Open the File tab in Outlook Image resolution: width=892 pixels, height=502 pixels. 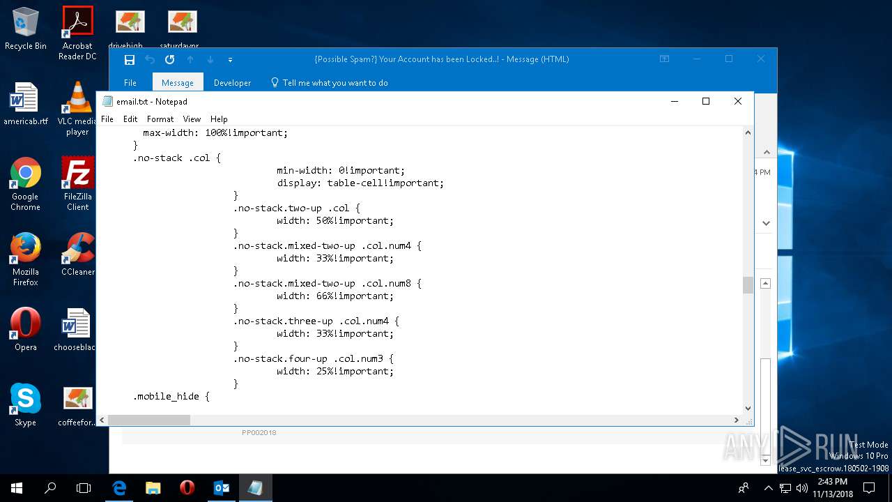(x=130, y=82)
